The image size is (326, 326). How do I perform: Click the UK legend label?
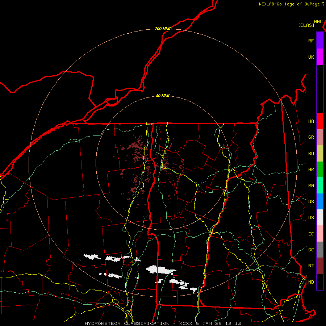[x=311, y=57]
